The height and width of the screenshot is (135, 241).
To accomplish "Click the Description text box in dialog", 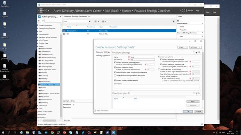I will (x=157, y=87).
